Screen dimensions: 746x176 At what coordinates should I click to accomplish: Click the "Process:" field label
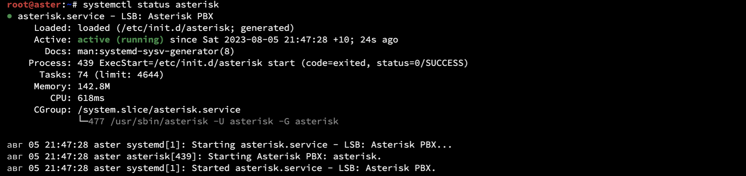pyautogui.click(x=50, y=63)
